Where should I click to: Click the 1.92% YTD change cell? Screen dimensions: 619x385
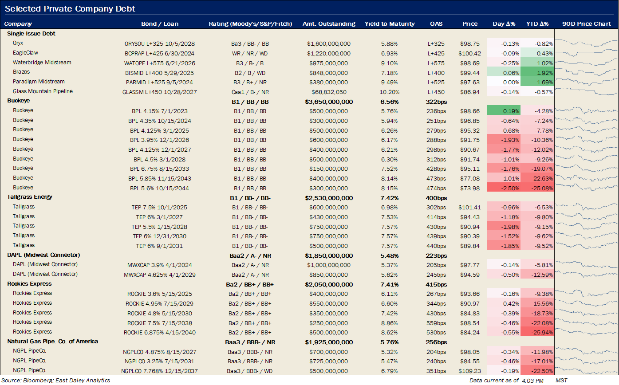(x=537, y=72)
